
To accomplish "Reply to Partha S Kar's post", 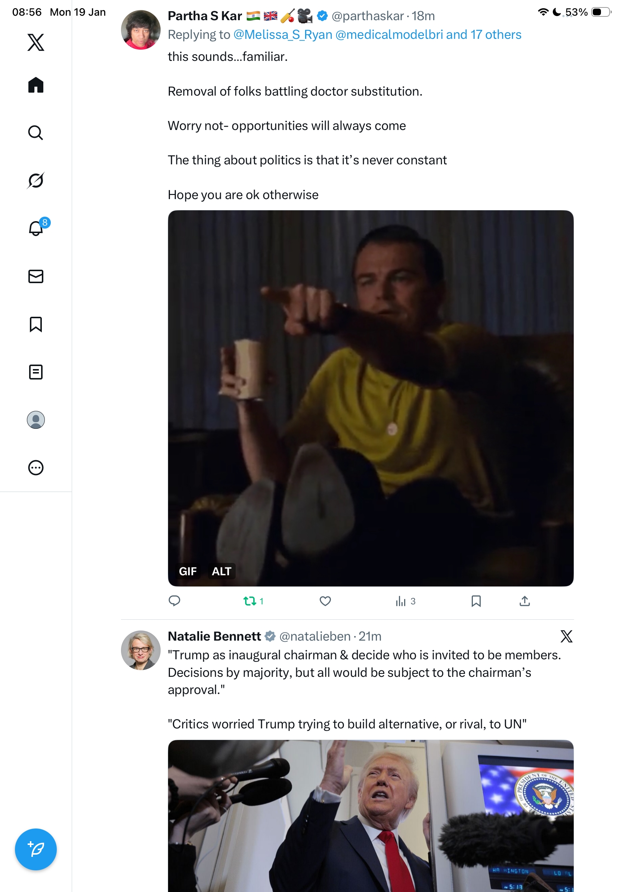I will coord(174,601).
